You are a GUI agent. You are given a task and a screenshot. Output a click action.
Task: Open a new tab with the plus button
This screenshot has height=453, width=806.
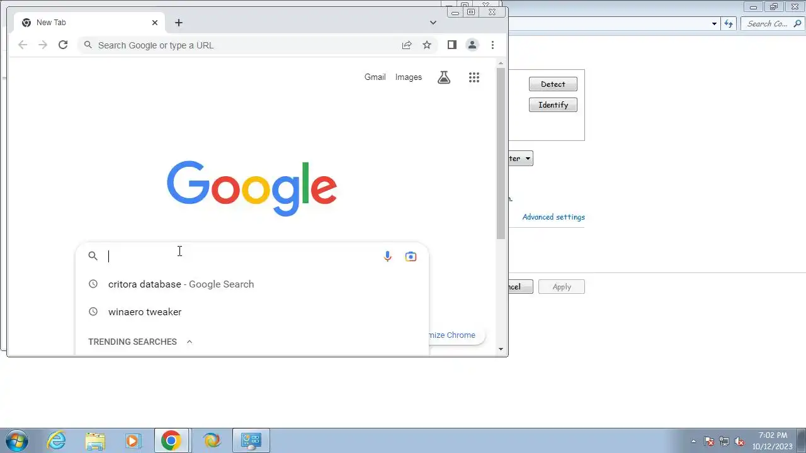179,23
